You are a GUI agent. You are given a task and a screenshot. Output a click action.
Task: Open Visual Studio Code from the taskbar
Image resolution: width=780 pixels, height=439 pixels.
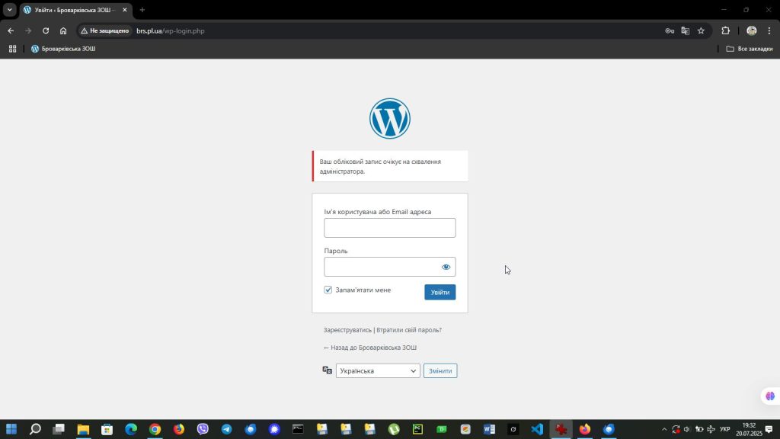(x=536, y=429)
